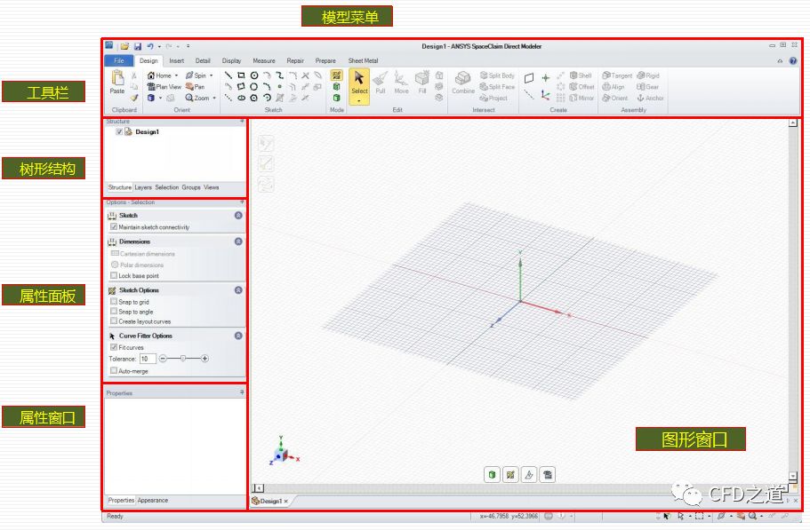
Task: Click the Paste icon in Clipboard
Action: point(117,83)
